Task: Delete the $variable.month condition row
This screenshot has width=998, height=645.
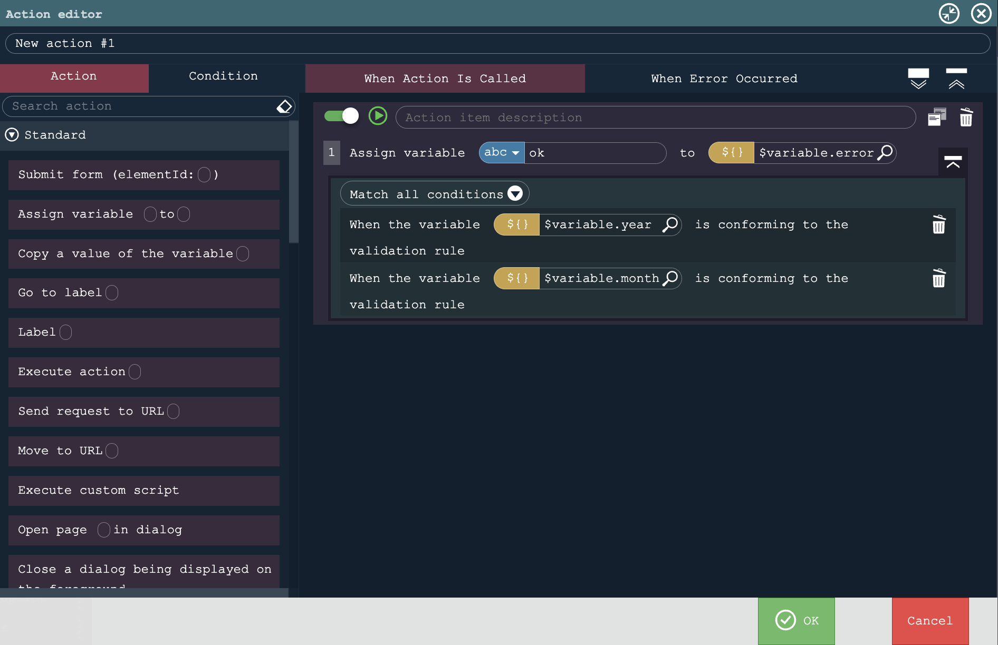Action: pyautogui.click(x=938, y=278)
